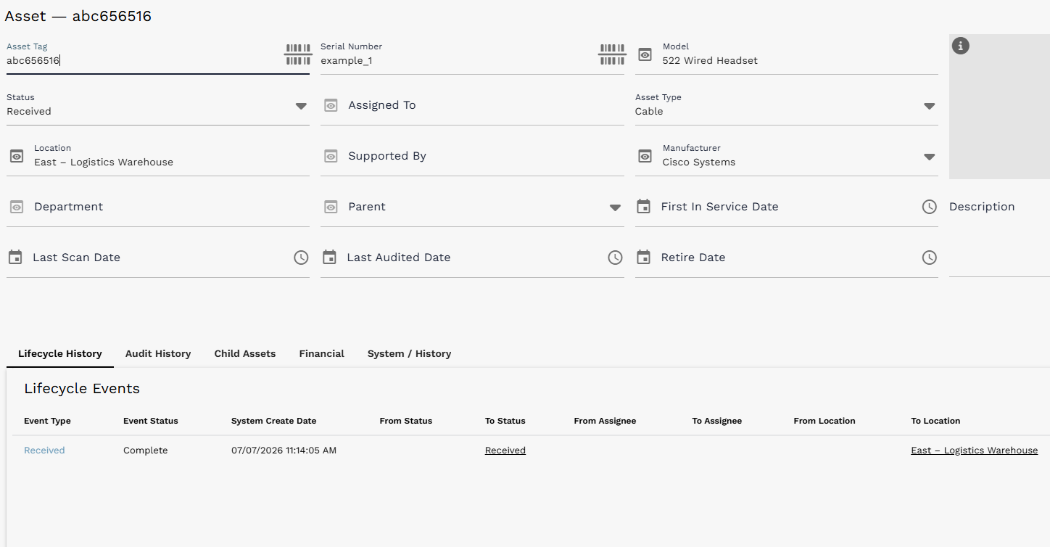Open the Manufacturer lookup icon
The width and height of the screenshot is (1050, 547).
[645, 156]
